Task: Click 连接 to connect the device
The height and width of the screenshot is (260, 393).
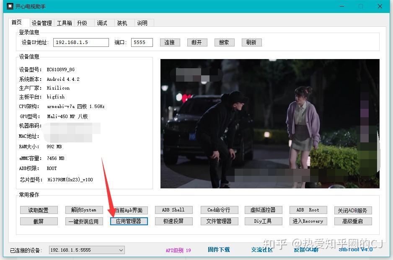Action: pos(170,42)
